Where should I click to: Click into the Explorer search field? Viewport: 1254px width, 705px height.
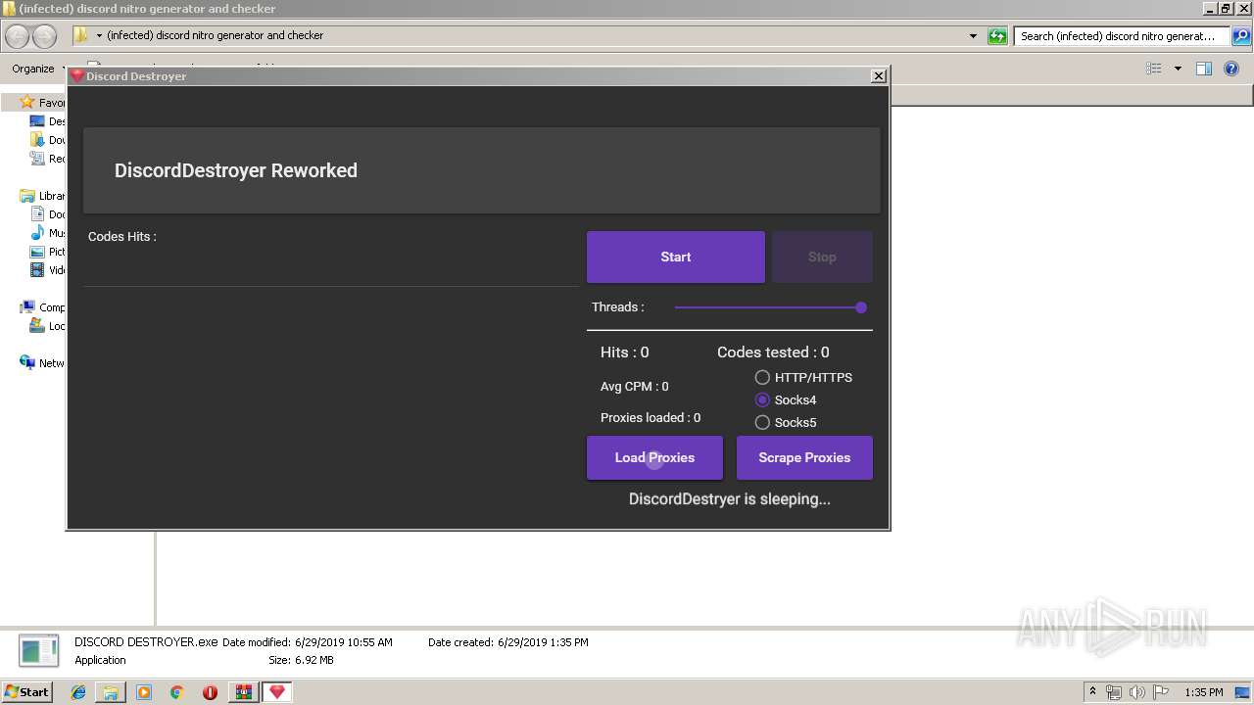[x=1121, y=36]
